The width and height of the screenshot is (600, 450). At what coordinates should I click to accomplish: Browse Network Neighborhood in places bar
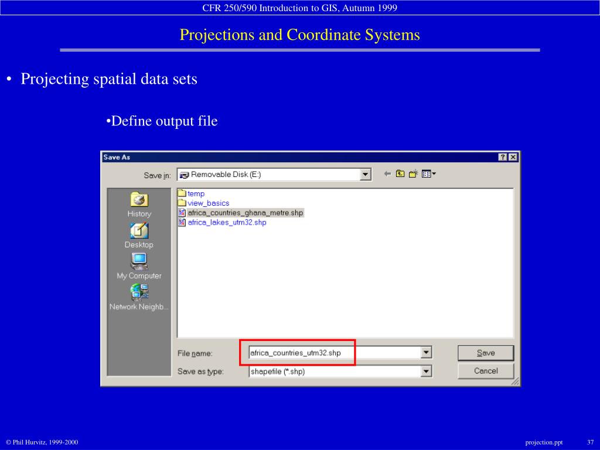[138, 297]
